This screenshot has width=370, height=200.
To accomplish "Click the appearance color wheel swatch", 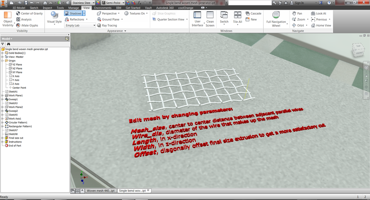I will pyautogui.click(x=98, y=3).
